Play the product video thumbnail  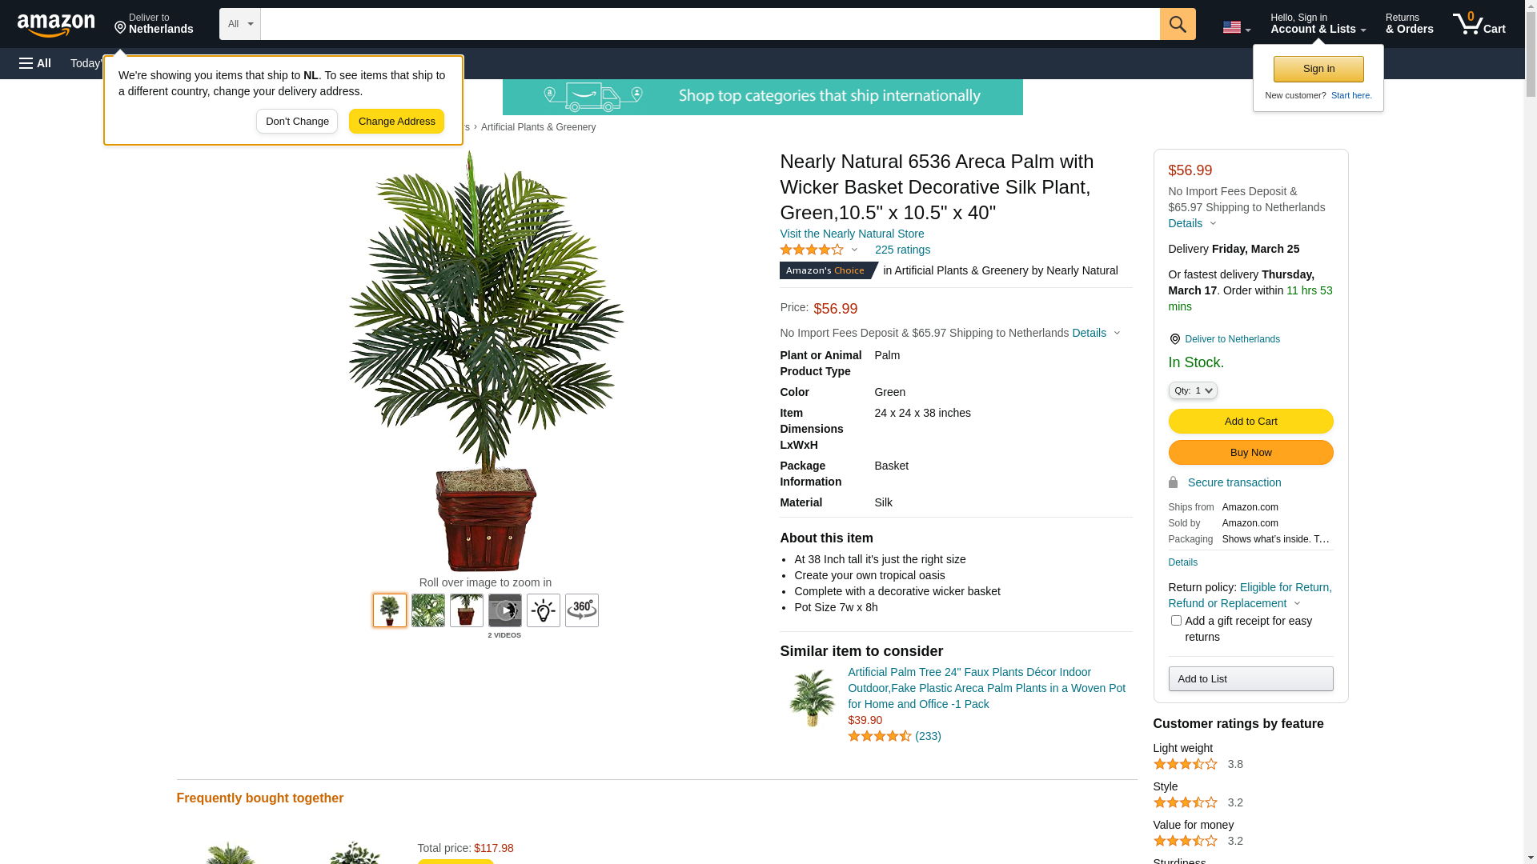(505, 610)
